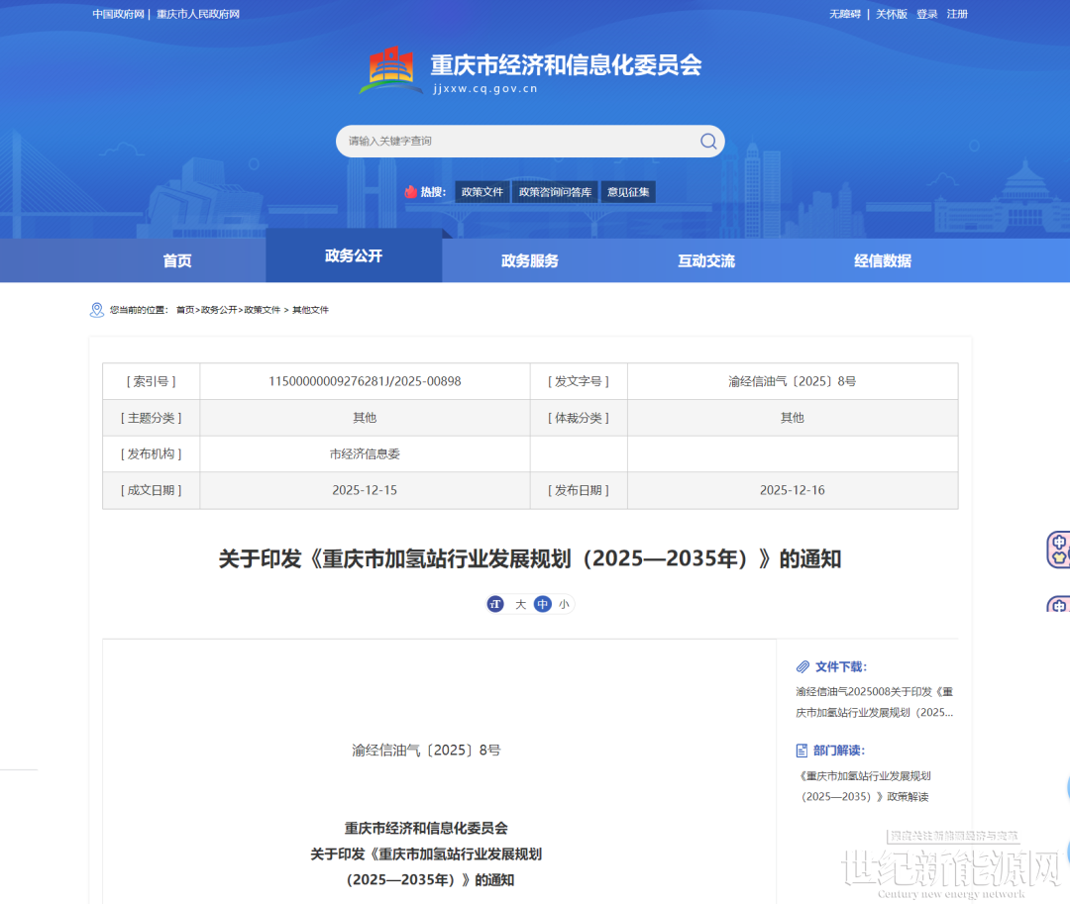The height and width of the screenshot is (904, 1070).
Task: Open the 无障碍 accessibility link
Action: [845, 14]
